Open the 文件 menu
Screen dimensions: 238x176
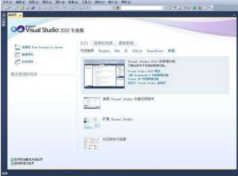8,2
